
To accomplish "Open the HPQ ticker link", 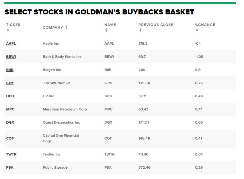I will (10, 96).
